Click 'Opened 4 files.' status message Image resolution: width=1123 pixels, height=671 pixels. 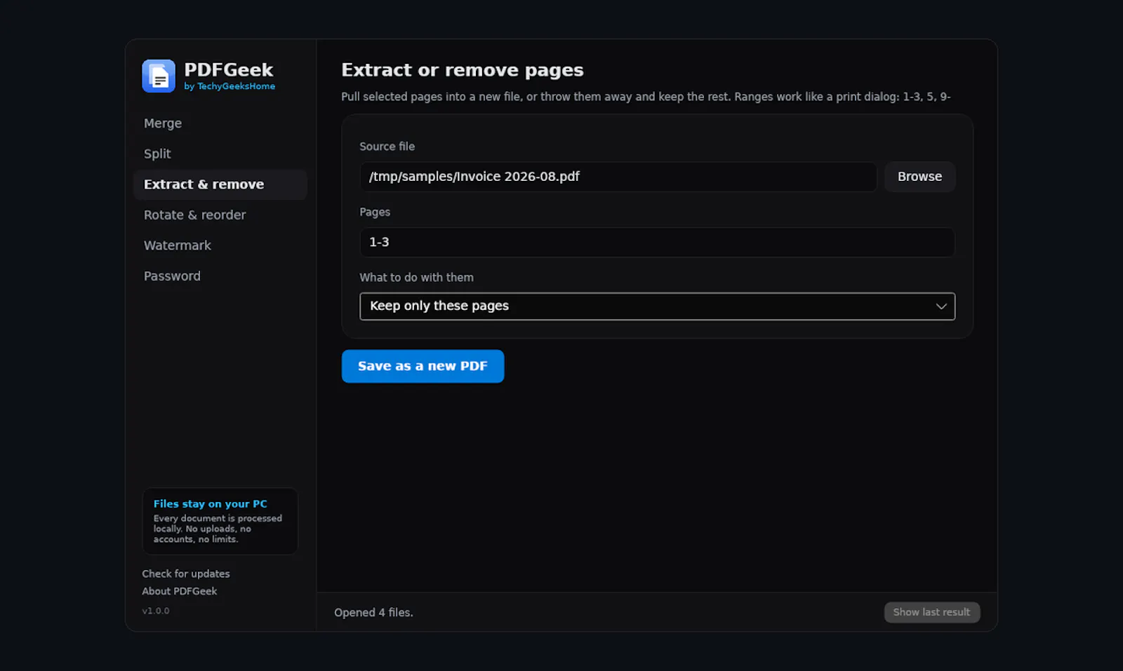click(373, 612)
